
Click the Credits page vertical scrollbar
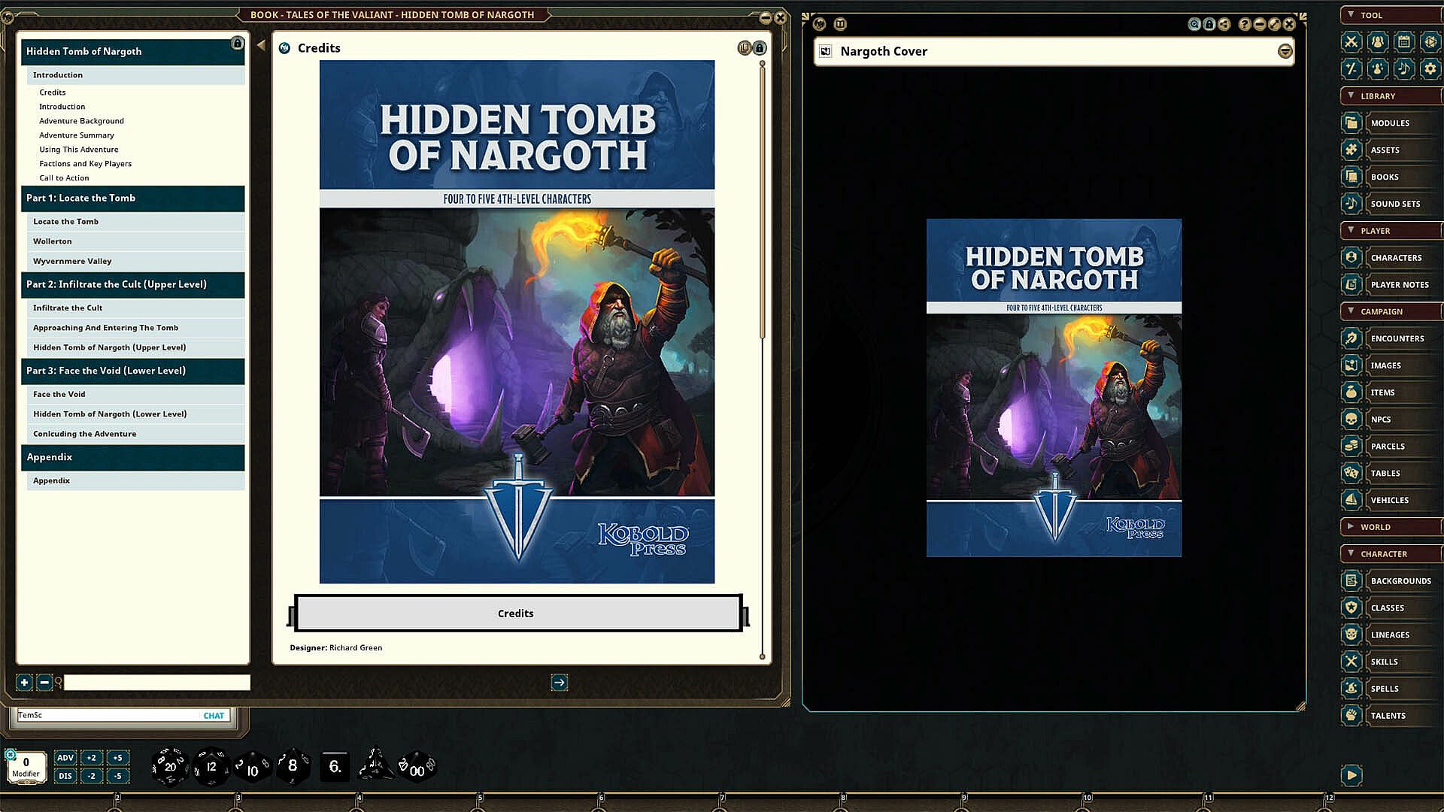coord(762,203)
